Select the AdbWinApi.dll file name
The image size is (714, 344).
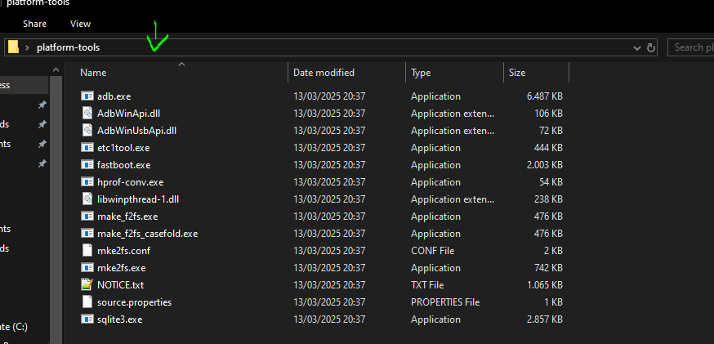pyautogui.click(x=128, y=114)
